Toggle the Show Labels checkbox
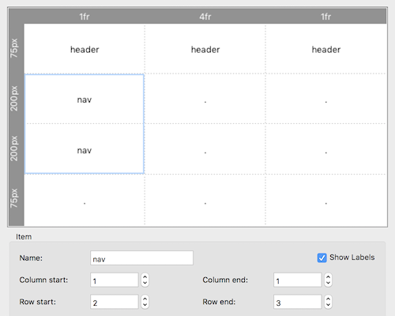The width and height of the screenshot is (395, 316). pos(322,258)
